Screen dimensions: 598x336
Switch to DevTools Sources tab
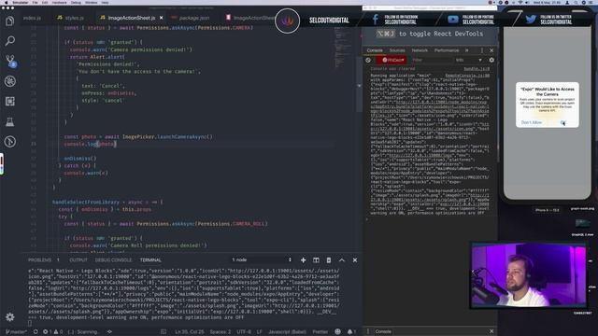tap(397, 50)
